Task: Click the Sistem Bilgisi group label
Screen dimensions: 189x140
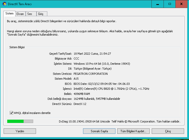Action: (x=17, y=47)
